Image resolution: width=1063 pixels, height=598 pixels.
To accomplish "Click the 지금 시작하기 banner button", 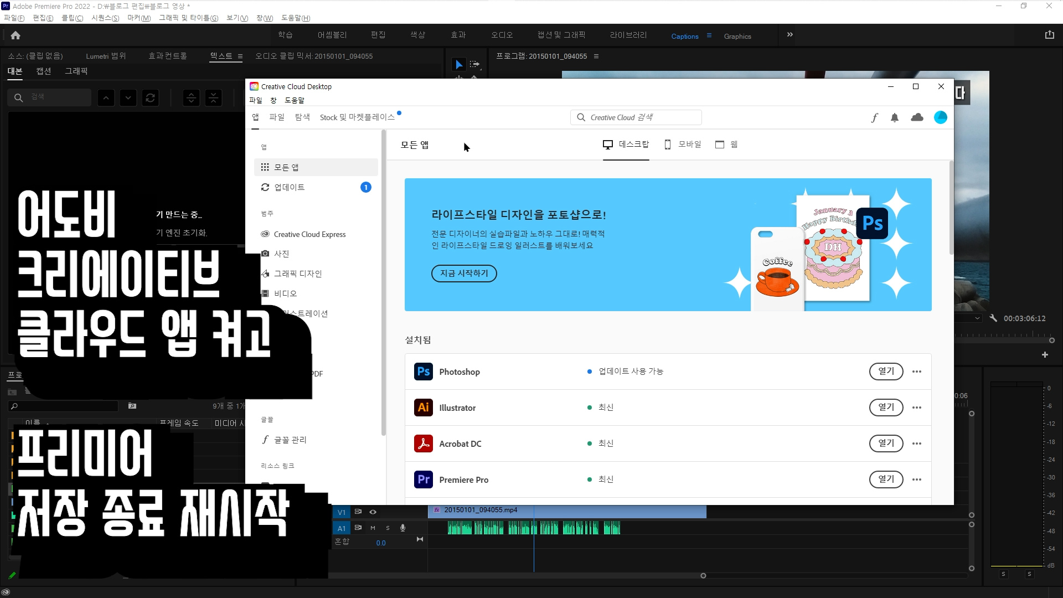I will coord(464,274).
